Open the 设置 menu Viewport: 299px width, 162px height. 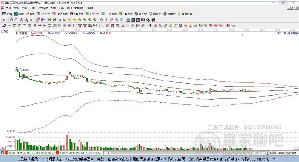tap(53, 8)
